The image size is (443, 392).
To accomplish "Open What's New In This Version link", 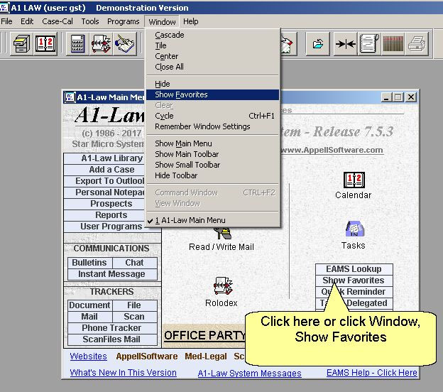I will [123, 373].
